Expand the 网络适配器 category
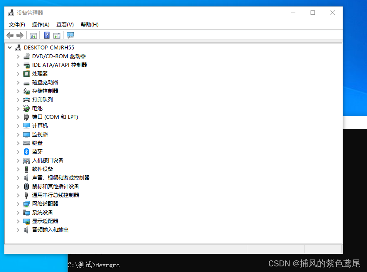The height and width of the screenshot is (272, 367). 18,204
